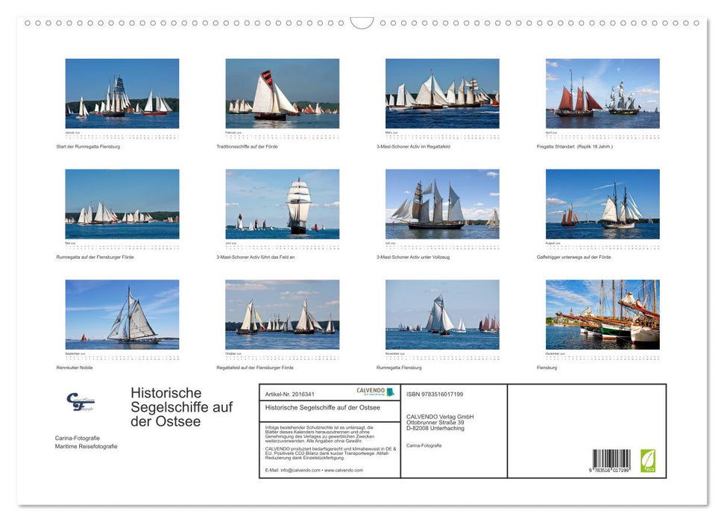724x522 pixels.
Task: Click the ISBN 9783516017199 number strip
Action: pyautogui.click(x=435, y=392)
